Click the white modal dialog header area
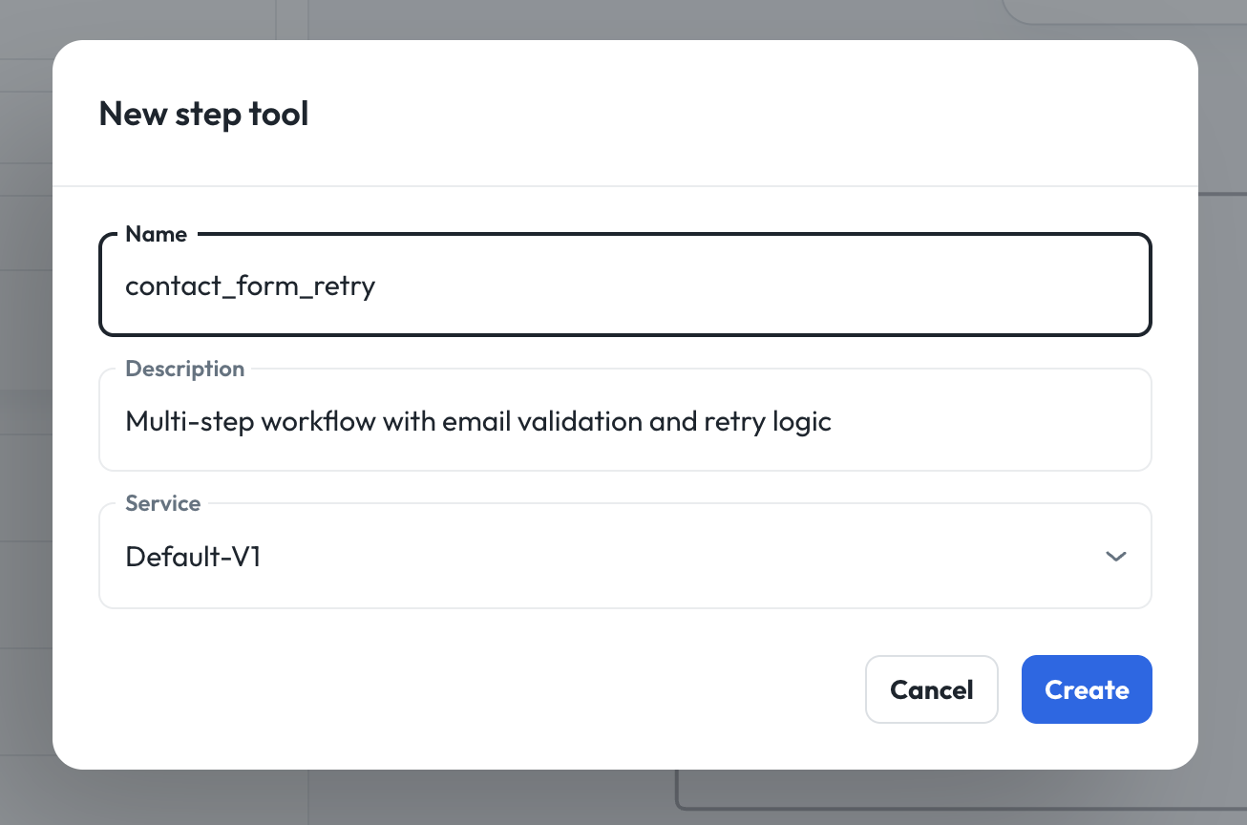This screenshot has height=825, width=1247. (x=625, y=113)
